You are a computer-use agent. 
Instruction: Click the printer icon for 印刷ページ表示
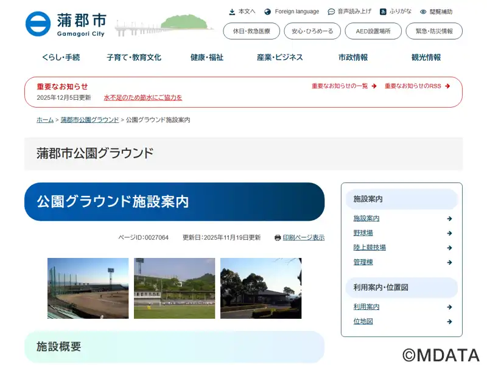[278, 238]
